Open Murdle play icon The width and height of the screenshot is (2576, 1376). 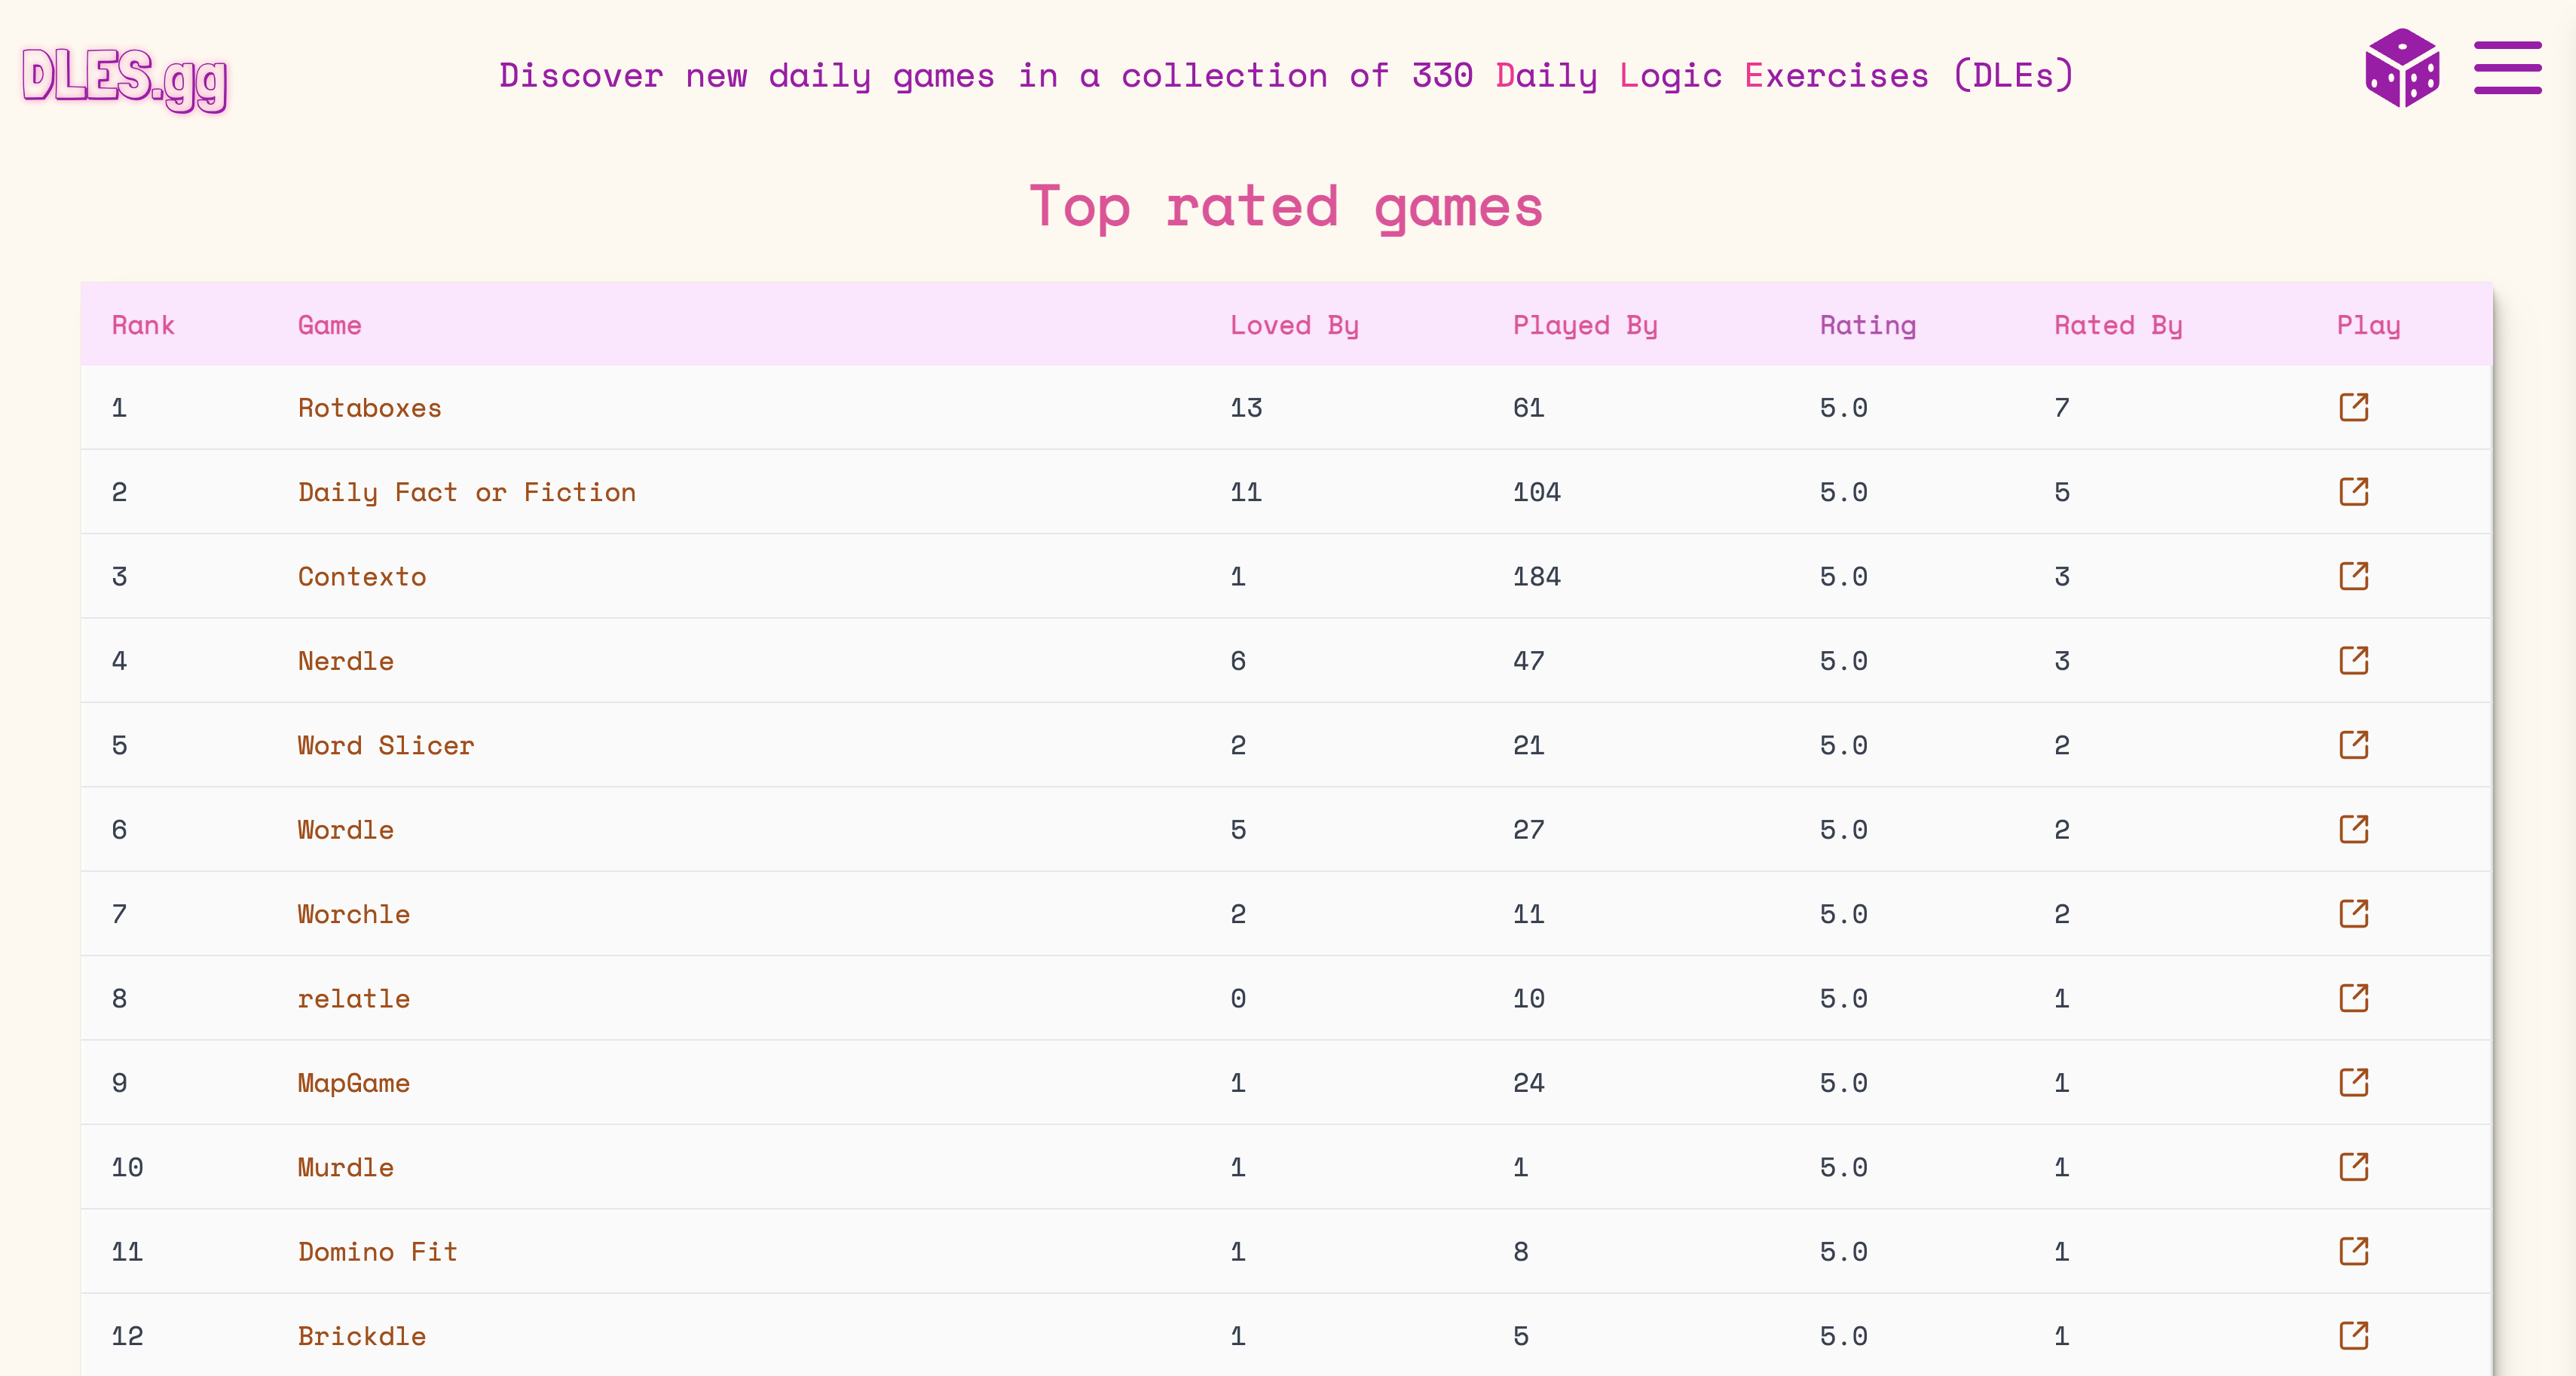click(2354, 1166)
